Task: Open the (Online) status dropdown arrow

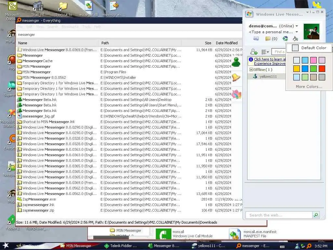Action: coord(297,26)
